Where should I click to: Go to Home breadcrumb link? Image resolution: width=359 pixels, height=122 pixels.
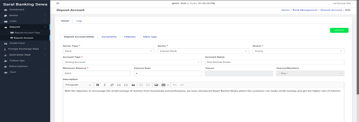285,10
